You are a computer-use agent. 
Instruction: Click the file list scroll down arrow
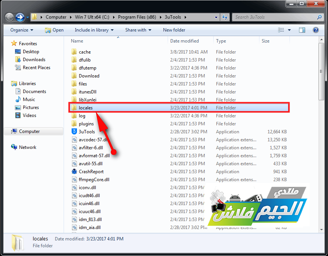(x=322, y=230)
